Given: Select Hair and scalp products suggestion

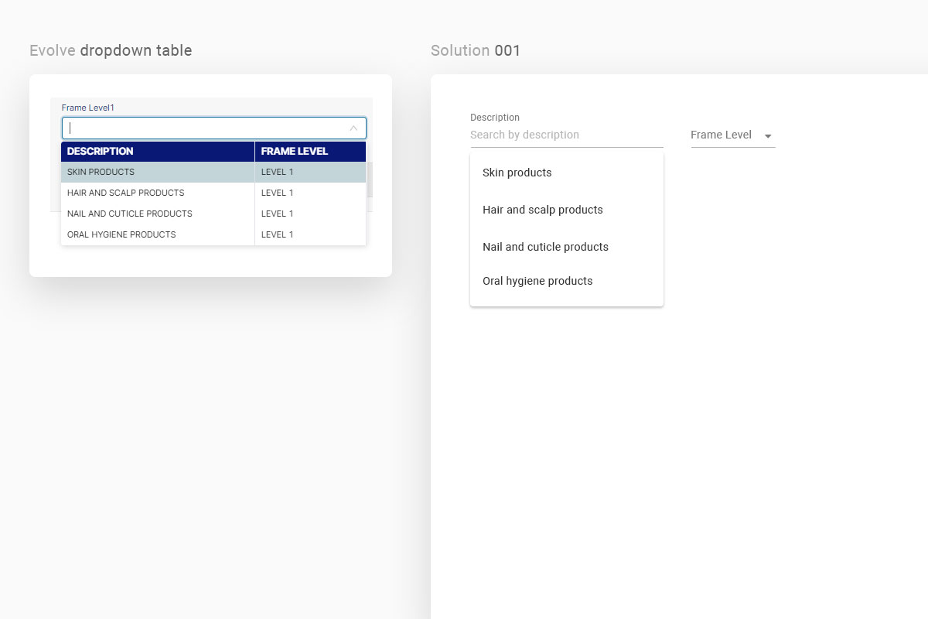Looking at the screenshot, I should tap(567, 210).
